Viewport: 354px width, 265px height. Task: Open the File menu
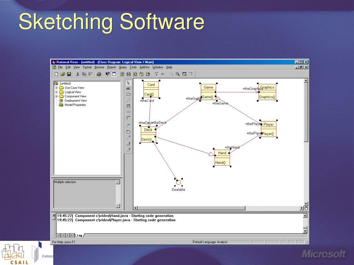click(x=60, y=67)
